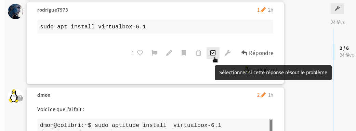Click Répondre to reply to rodrigue7973
The height and width of the screenshot is (131, 356).
(x=257, y=53)
